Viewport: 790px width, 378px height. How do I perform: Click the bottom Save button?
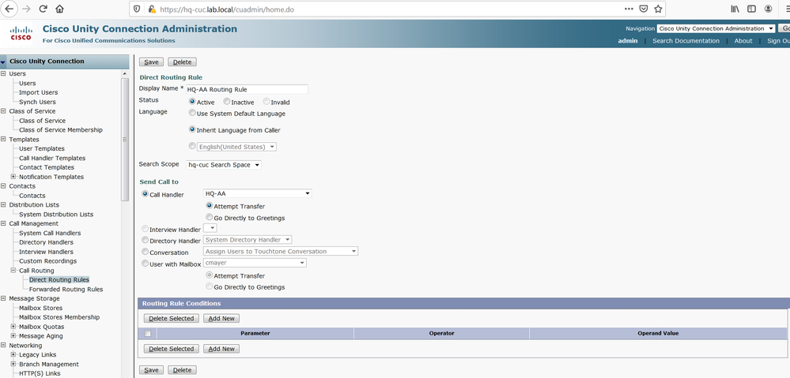pyautogui.click(x=151, y=370)
